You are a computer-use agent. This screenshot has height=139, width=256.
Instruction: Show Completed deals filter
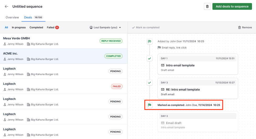[x=36, y=27]
